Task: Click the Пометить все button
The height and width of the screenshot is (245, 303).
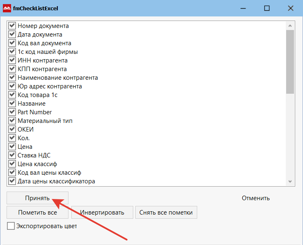Action: coord(37,212)
